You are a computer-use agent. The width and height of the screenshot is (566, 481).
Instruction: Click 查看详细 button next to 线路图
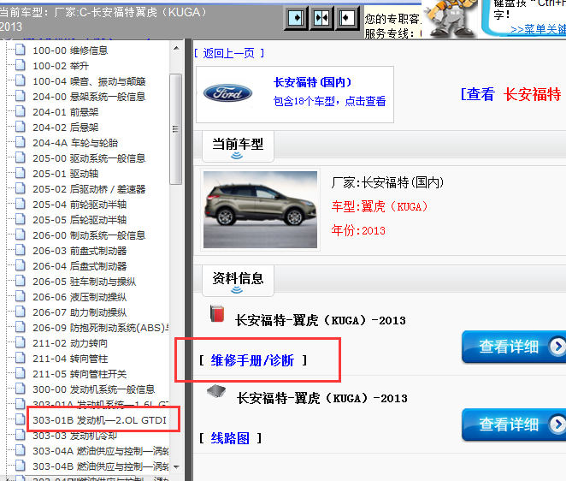(514, 425)
